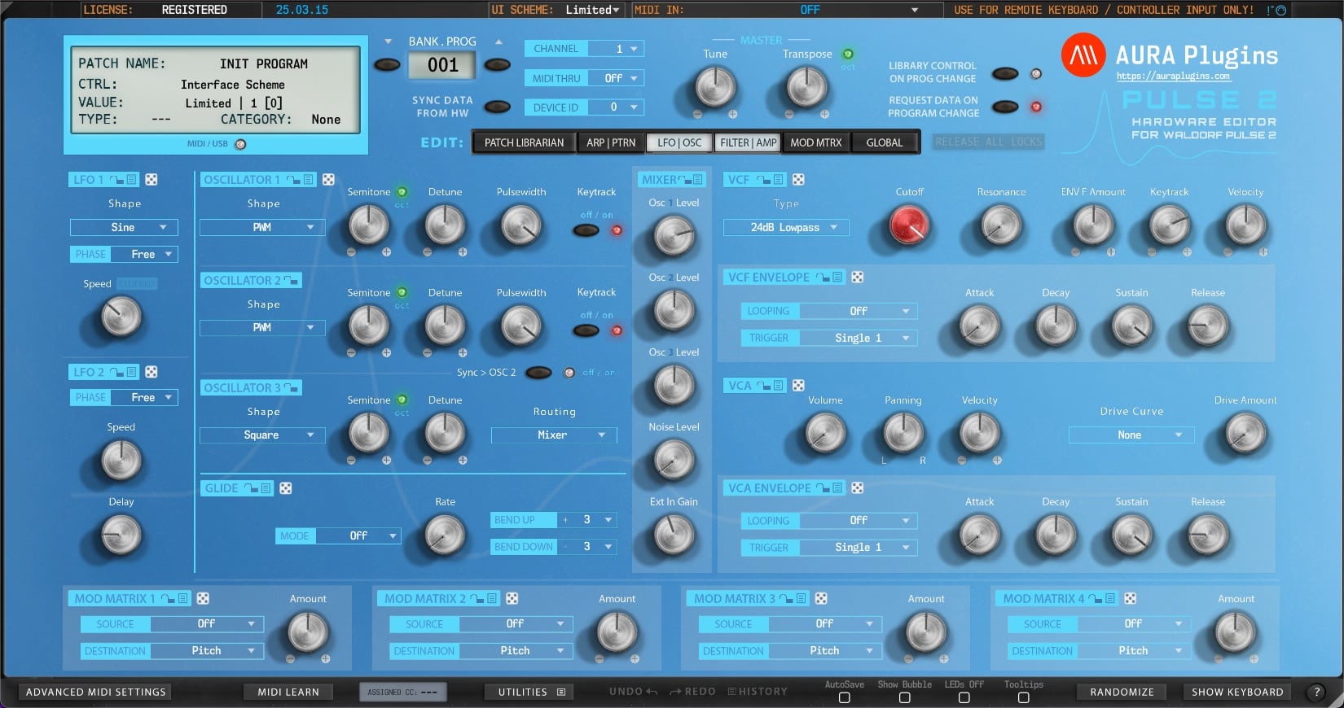
Task: Click SHOW KEYBOARD button
Action: coord(1237,693)
